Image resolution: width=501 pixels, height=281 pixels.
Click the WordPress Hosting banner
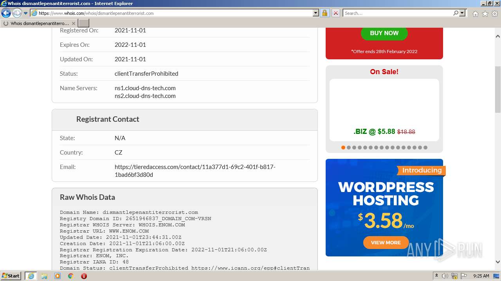[x=384, y=208]
